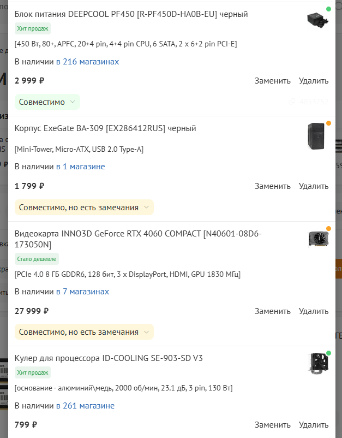Open the "в 216 магазинах" availability link

click(x=87, y=62)
